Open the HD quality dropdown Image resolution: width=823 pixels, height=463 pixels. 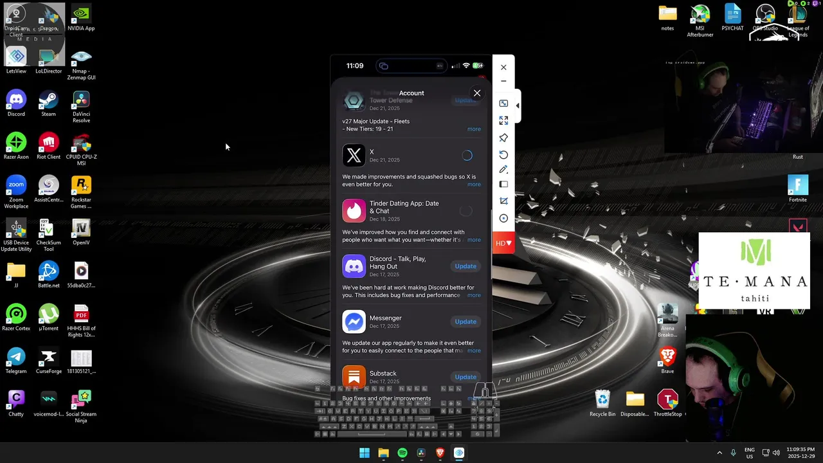tap(503, 243)
